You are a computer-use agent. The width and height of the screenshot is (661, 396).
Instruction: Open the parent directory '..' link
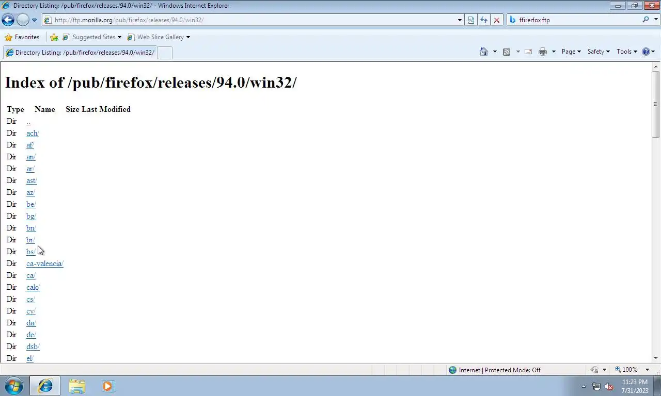coord(28,122)
